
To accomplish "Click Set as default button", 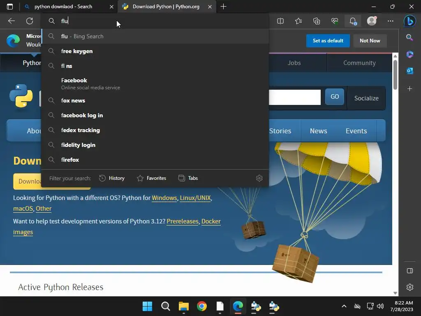I will pyautogui.click(x=328, y=41).
